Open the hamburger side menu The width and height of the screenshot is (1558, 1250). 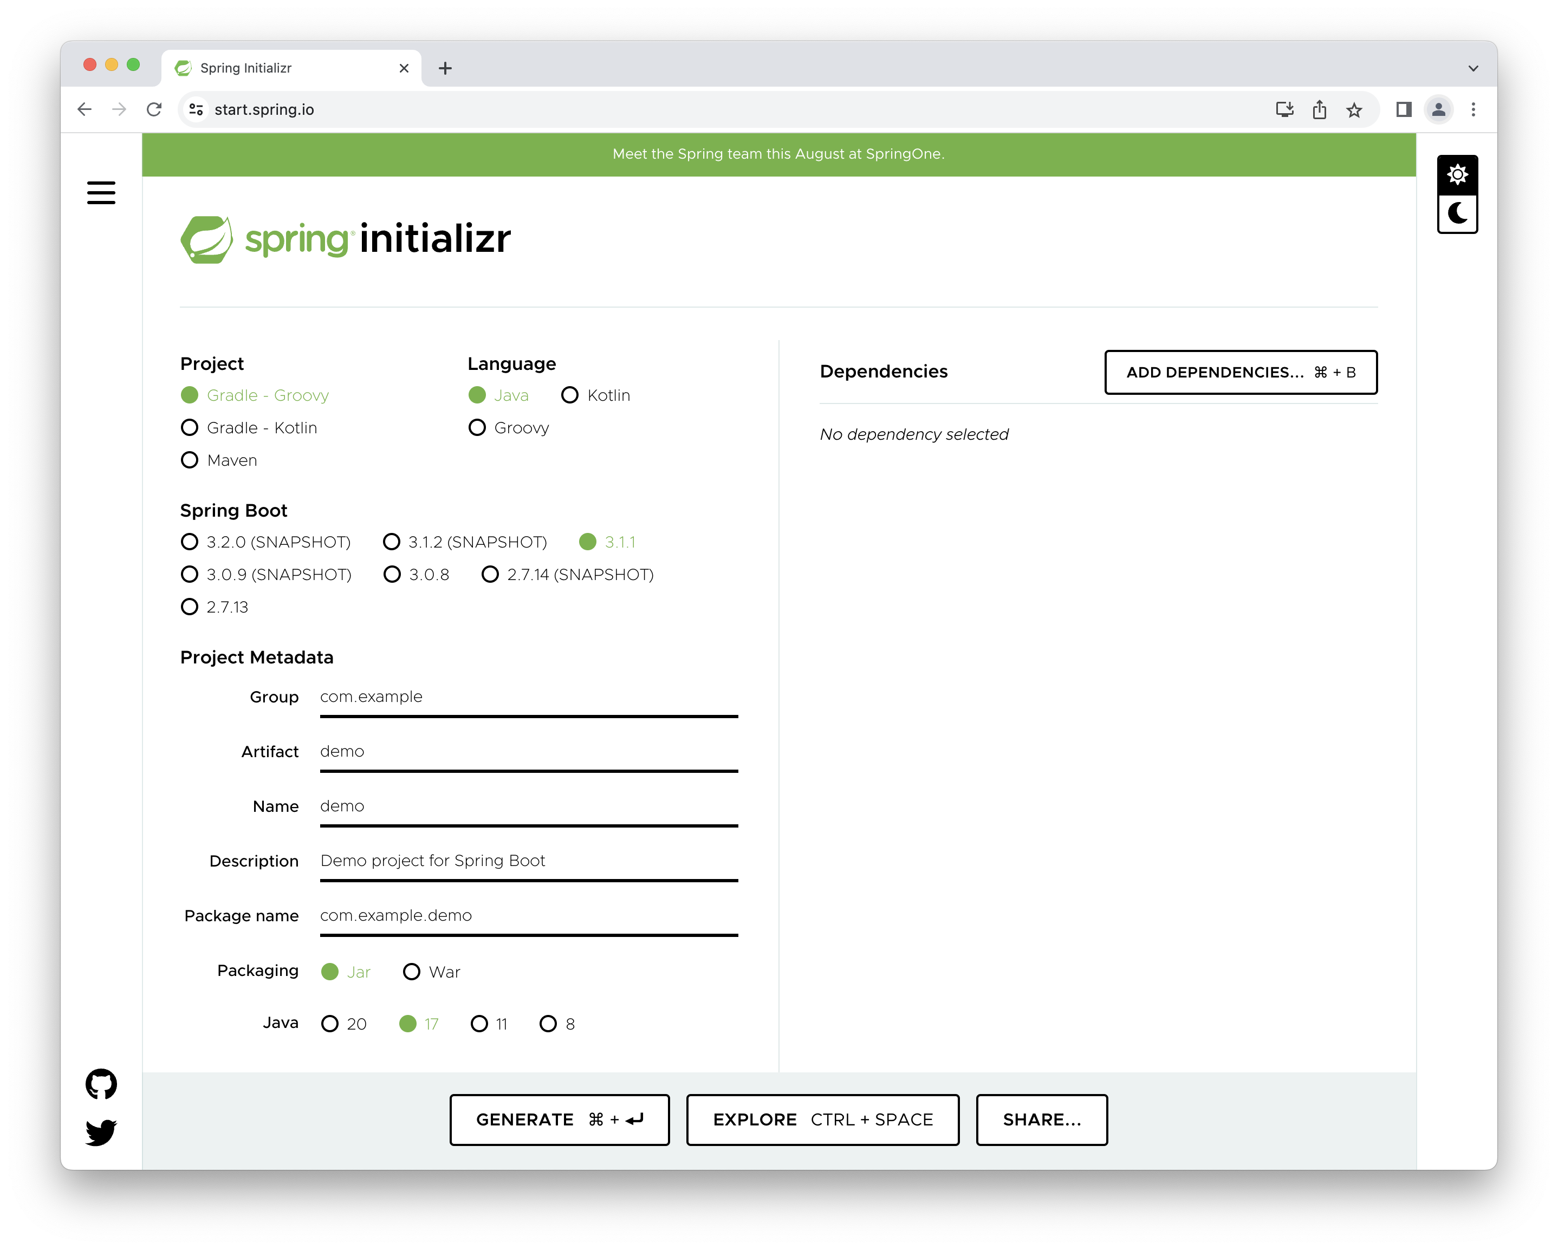point(101,193)
